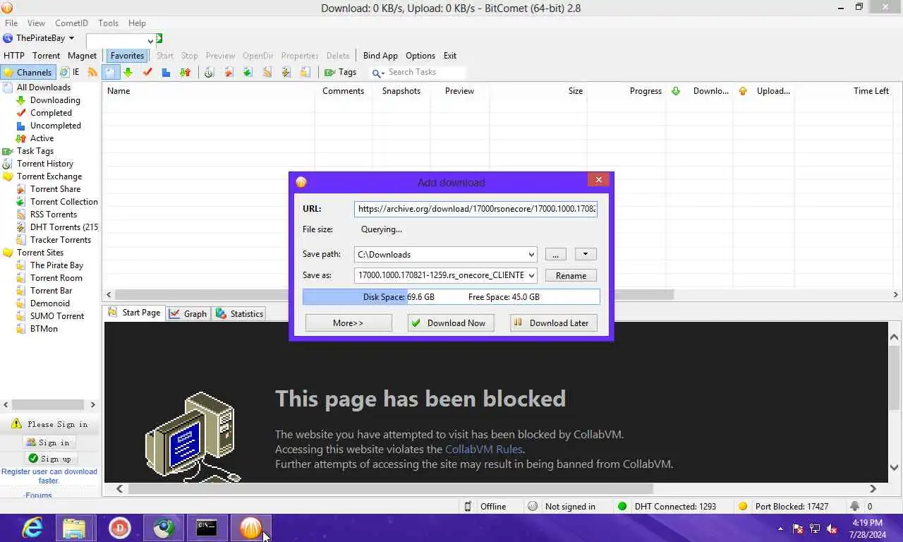The width and height of the screenshot is (903, 542).
Task: Switch to the Graph tab
Action: [x=188, y=314]
